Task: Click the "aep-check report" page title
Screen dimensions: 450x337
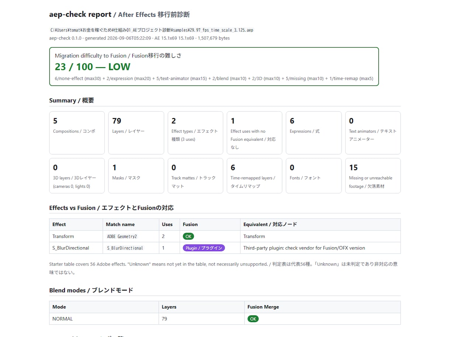Action: (80, 14)
